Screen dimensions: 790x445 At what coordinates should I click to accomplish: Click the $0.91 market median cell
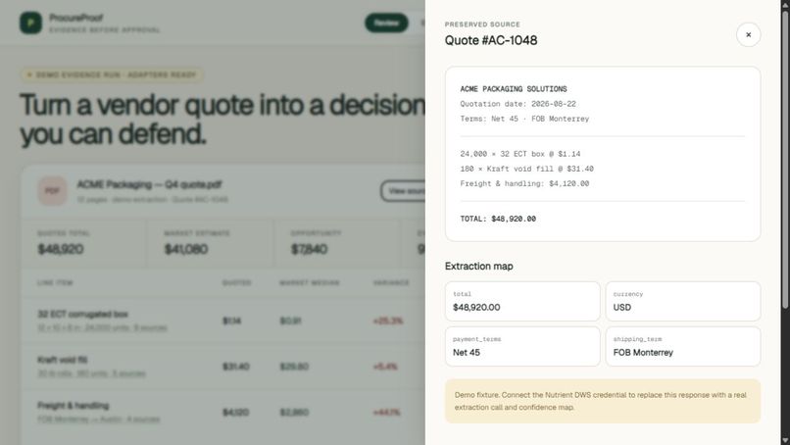(x=291, y=321)
